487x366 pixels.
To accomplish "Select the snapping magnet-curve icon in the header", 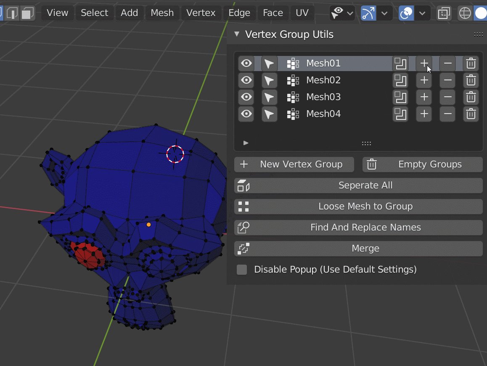I will coord(368,13).
